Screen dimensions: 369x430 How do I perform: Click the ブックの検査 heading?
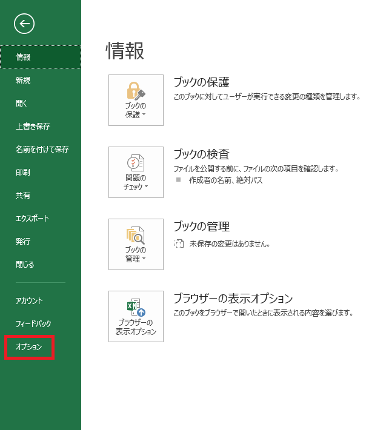(202, 154)
